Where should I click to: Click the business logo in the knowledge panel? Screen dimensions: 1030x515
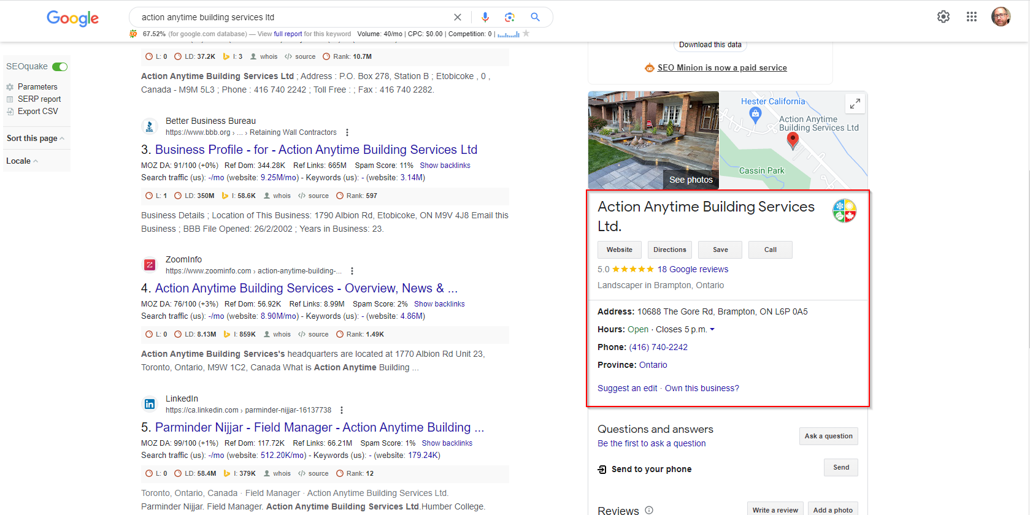tap(844, 210)
